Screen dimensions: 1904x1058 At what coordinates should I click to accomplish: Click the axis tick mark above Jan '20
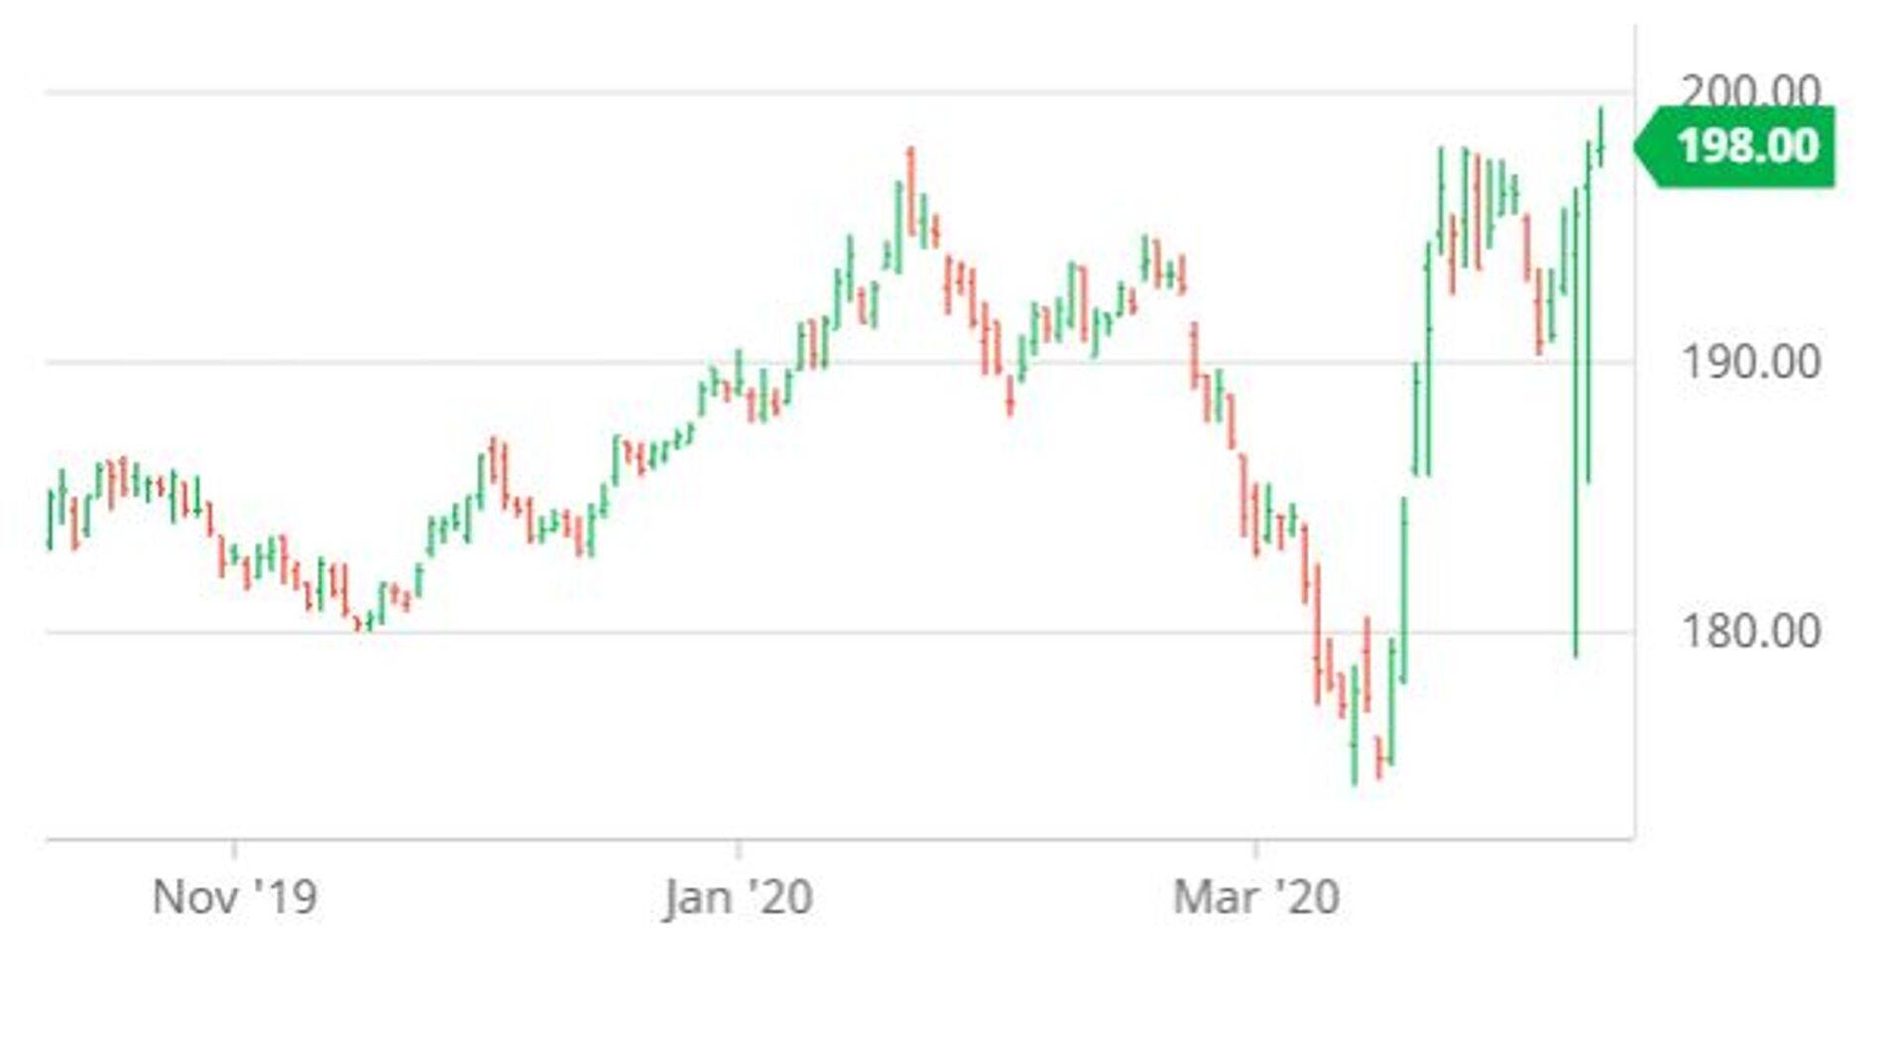pos(738,849)
